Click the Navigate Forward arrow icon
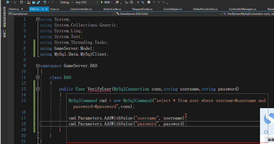Screen dimensions: 274x144 (15, 2)
